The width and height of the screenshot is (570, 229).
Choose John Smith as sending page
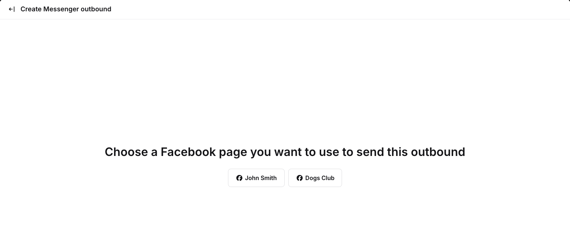pos(256,178)
